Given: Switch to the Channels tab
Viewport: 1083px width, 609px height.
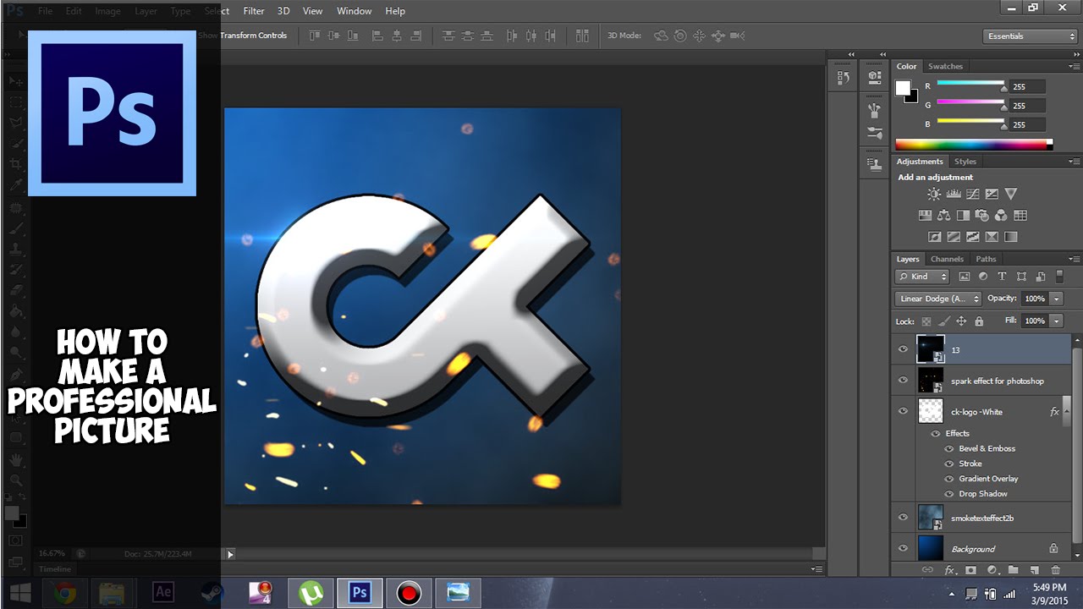Looking at the screenshot, I should point(947,259).
